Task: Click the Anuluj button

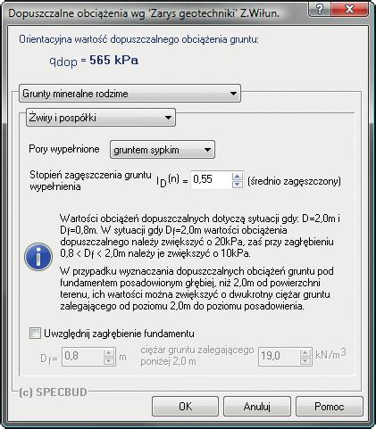Action: [x=257, y=407]
